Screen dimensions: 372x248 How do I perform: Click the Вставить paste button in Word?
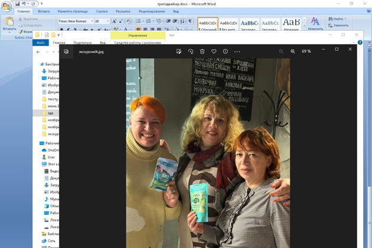click(9, 24)
